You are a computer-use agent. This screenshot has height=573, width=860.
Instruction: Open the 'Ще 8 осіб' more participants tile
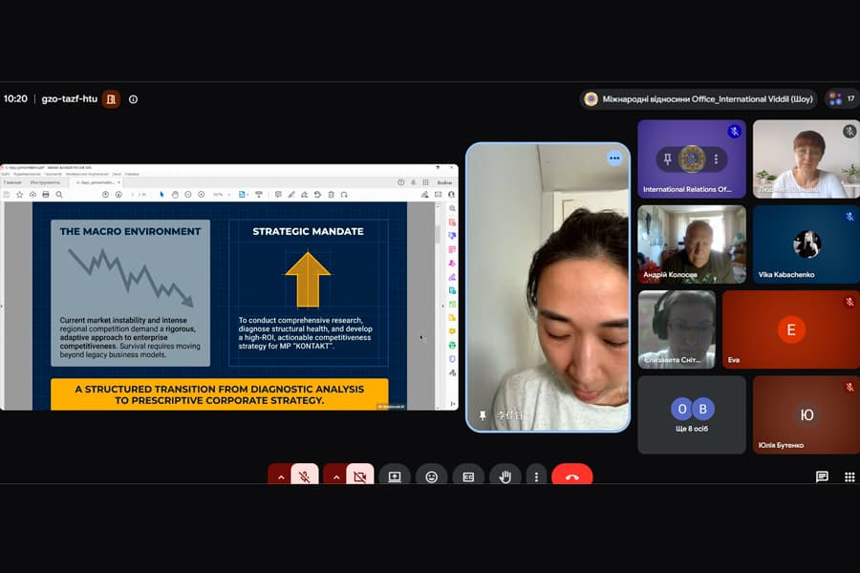tap(692, 414)
